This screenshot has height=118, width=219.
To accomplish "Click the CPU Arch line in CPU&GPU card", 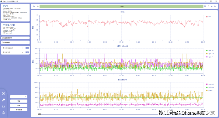I will [x=9, y=29].
